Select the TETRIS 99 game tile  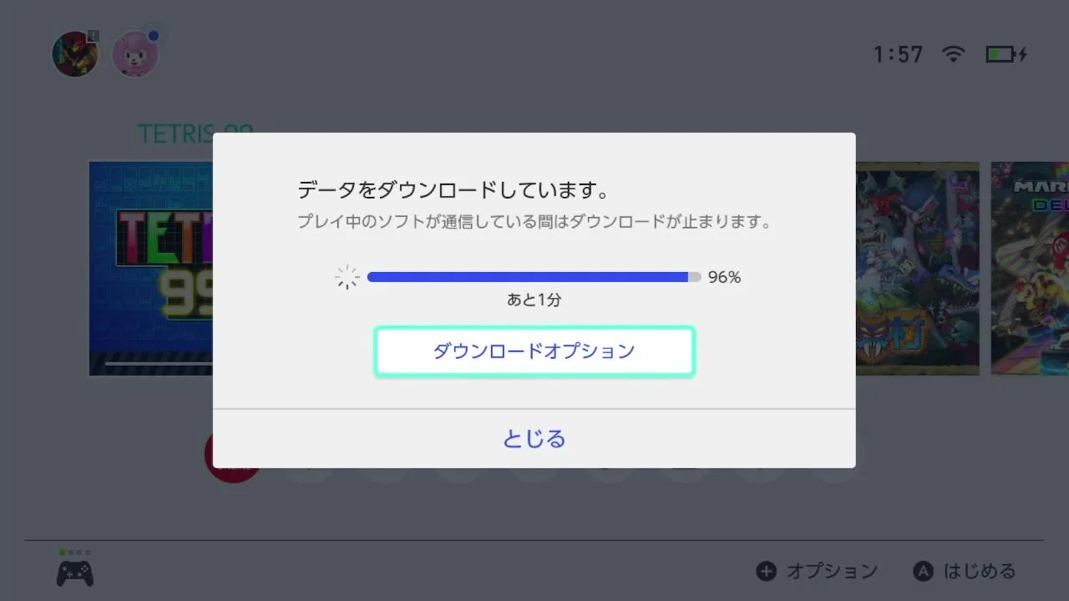point(150,267)
